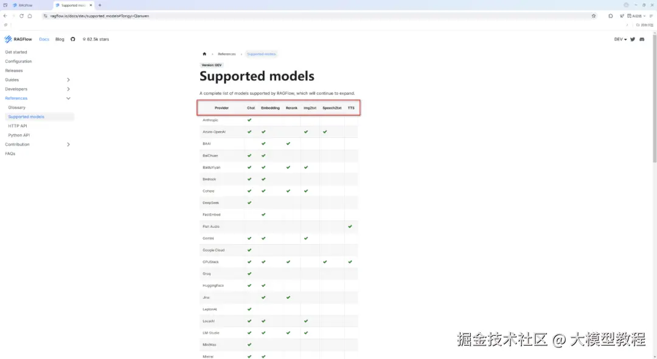657x359 pixels.
Task: Open Get started in the sidebar
Action: (x=16, y=52)
